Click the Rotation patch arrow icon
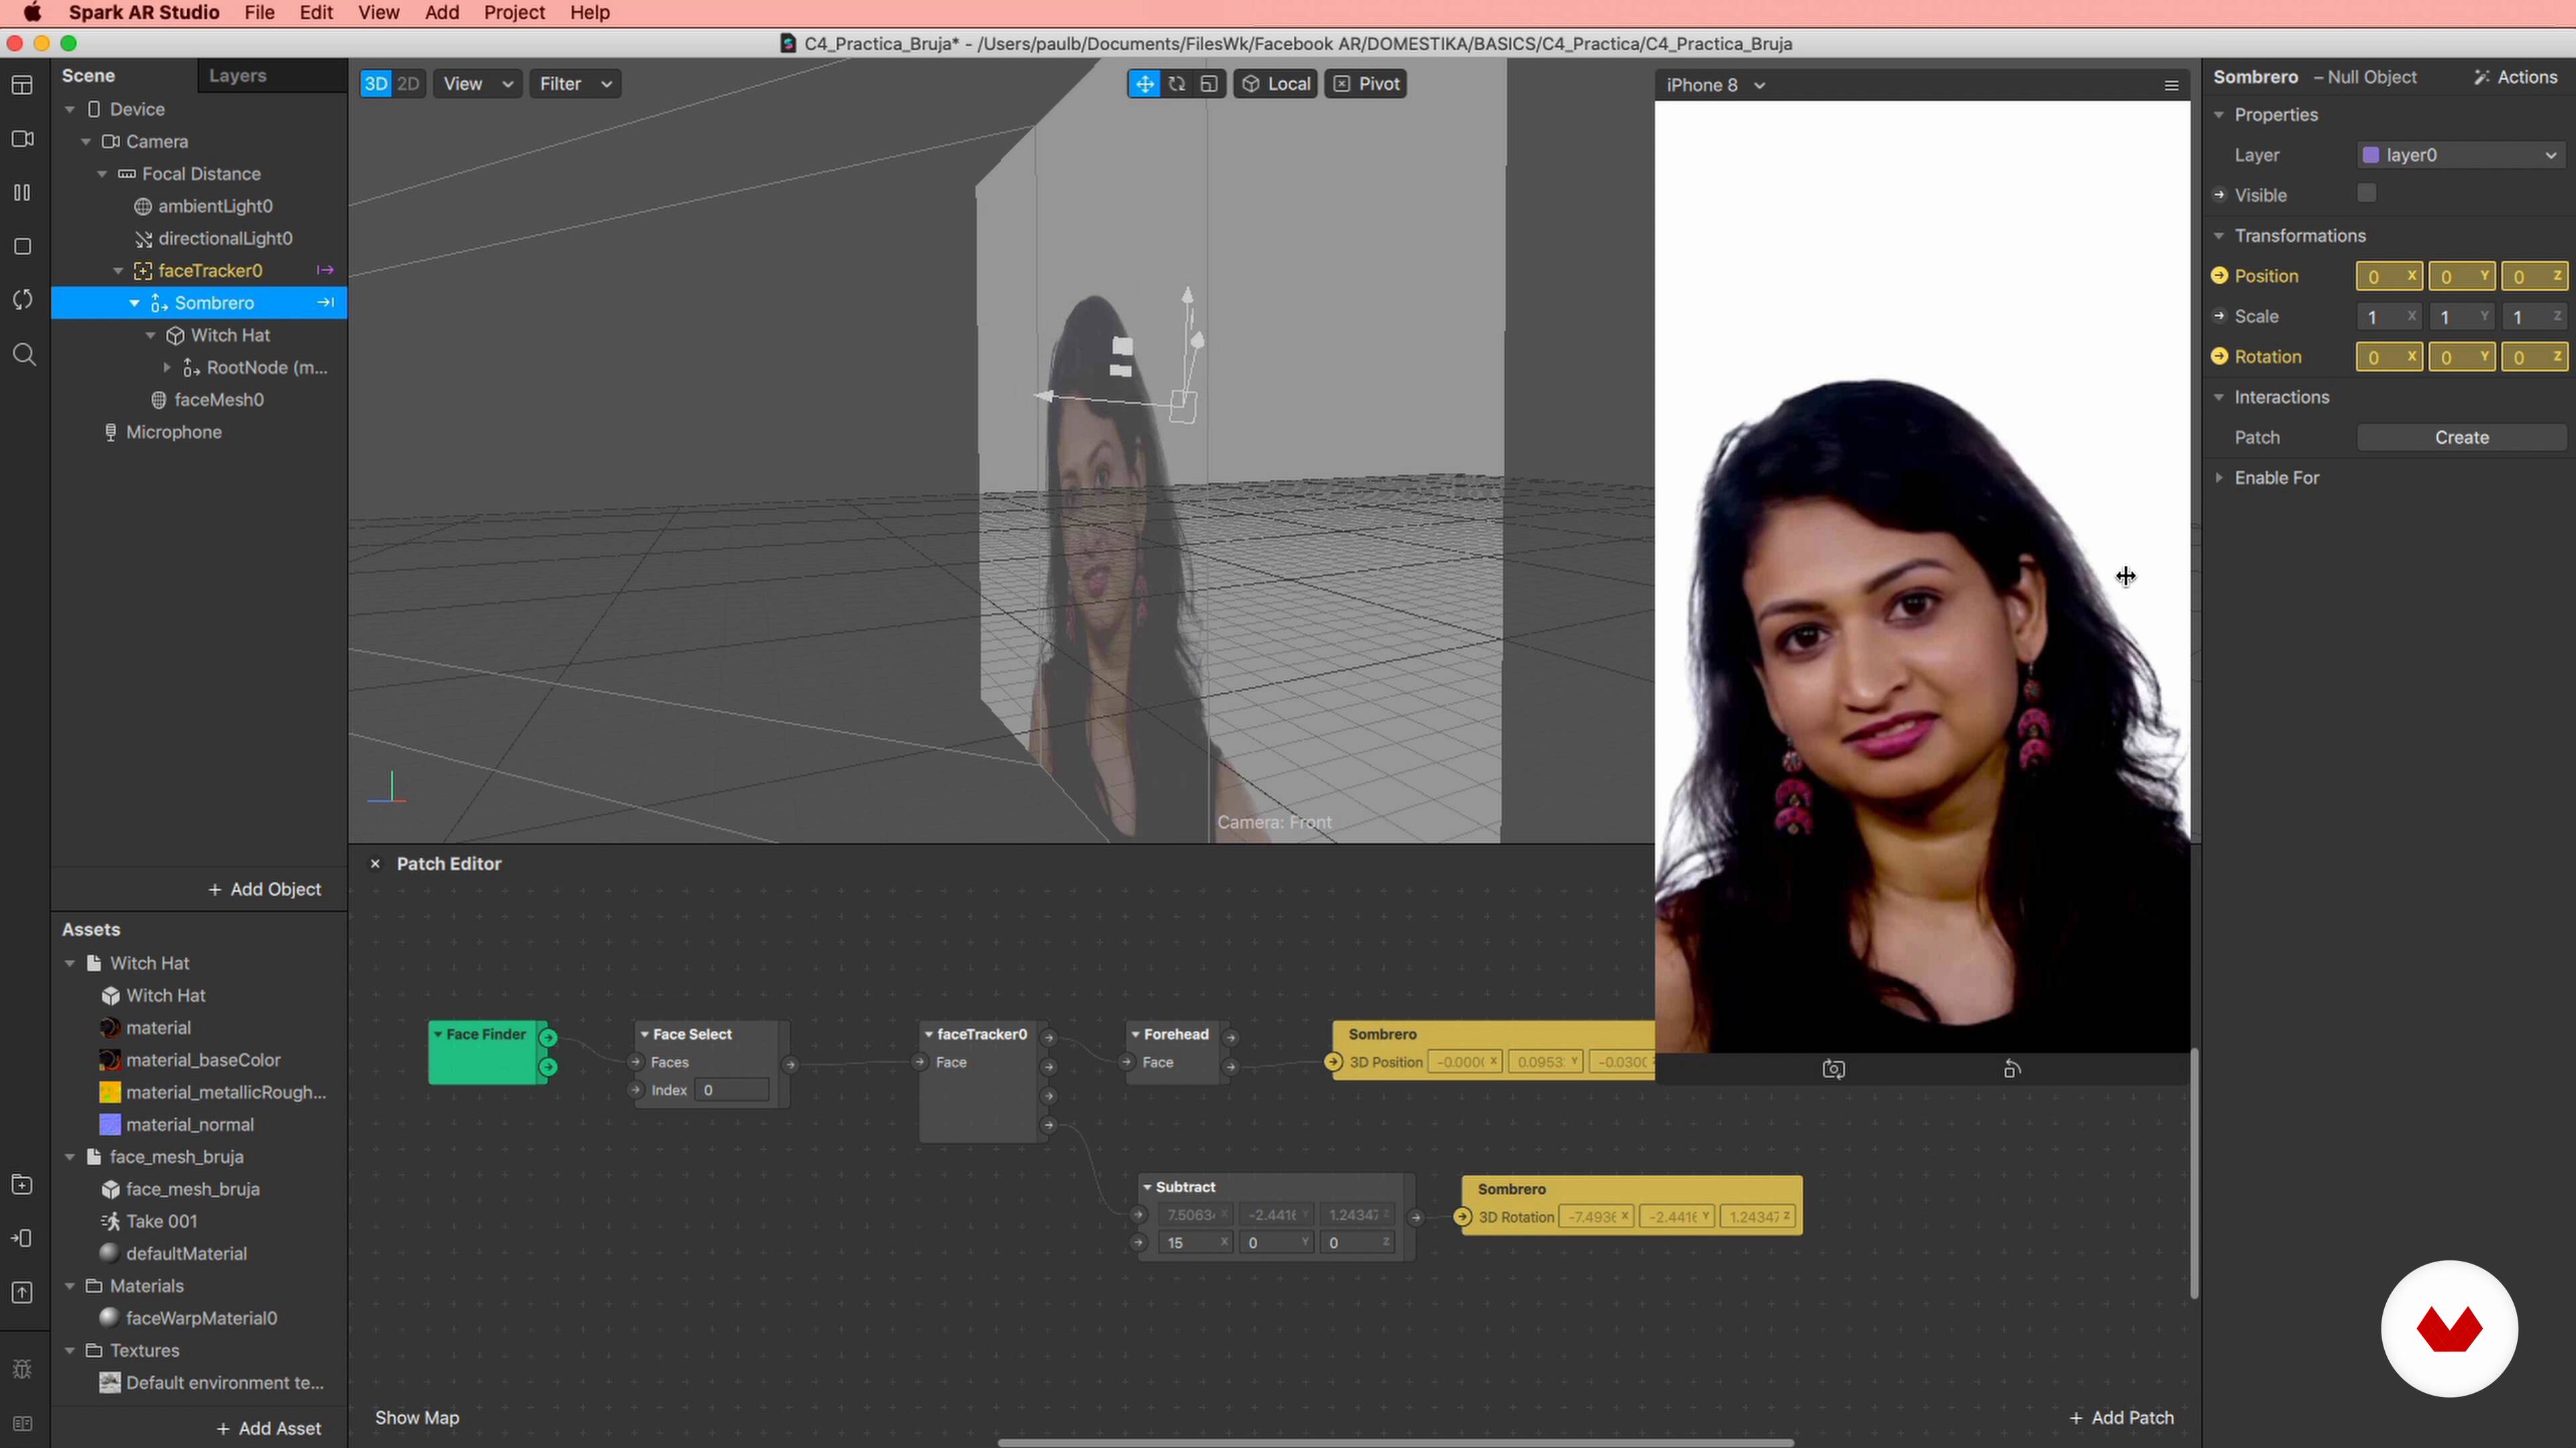2576x1448 pixels. pyautogui.click(x=2219, y=357)
